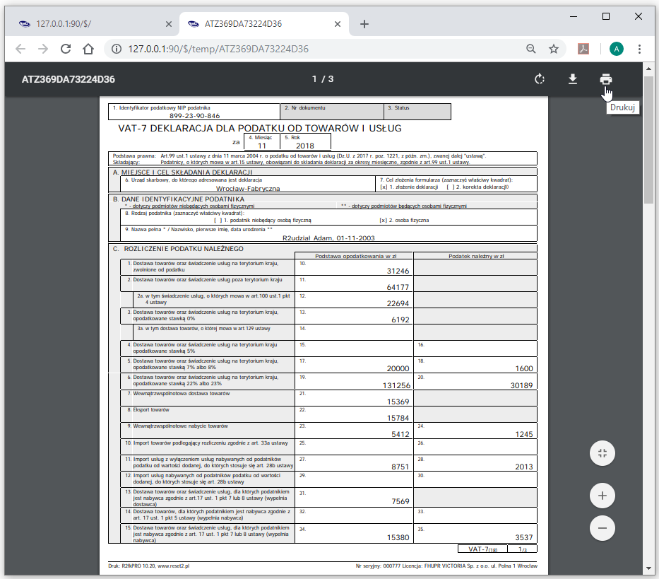Zoom out with the round minus button

(602, 528)
